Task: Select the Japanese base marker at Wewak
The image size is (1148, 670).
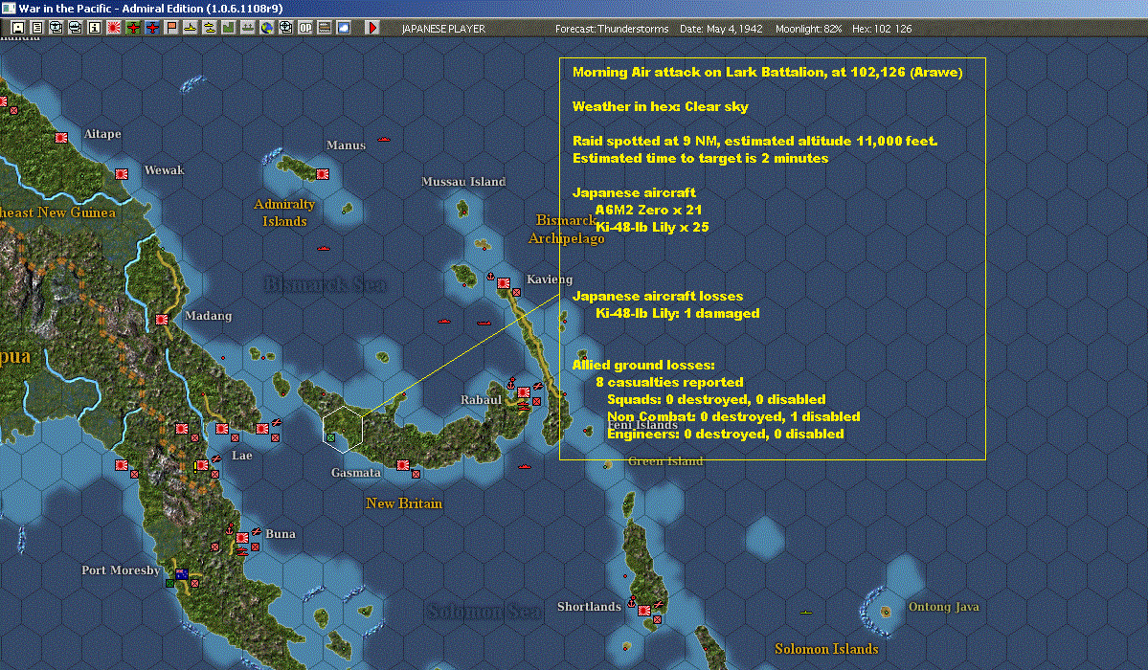Action: [122, 174]
